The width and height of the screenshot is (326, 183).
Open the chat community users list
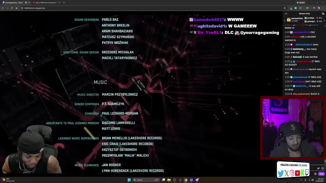(x=323, y=14)
